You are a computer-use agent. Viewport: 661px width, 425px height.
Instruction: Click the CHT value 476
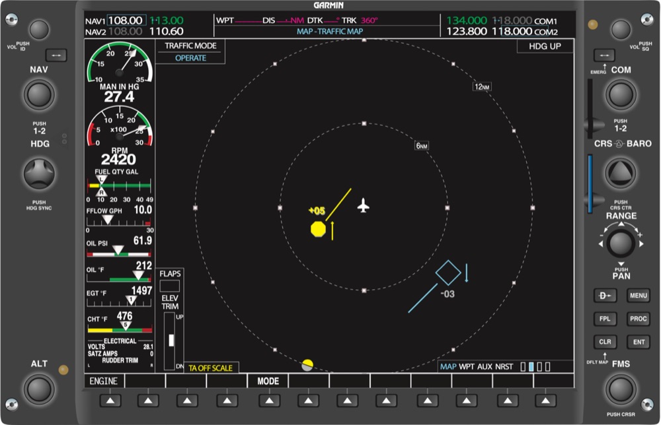click(124, 315)
